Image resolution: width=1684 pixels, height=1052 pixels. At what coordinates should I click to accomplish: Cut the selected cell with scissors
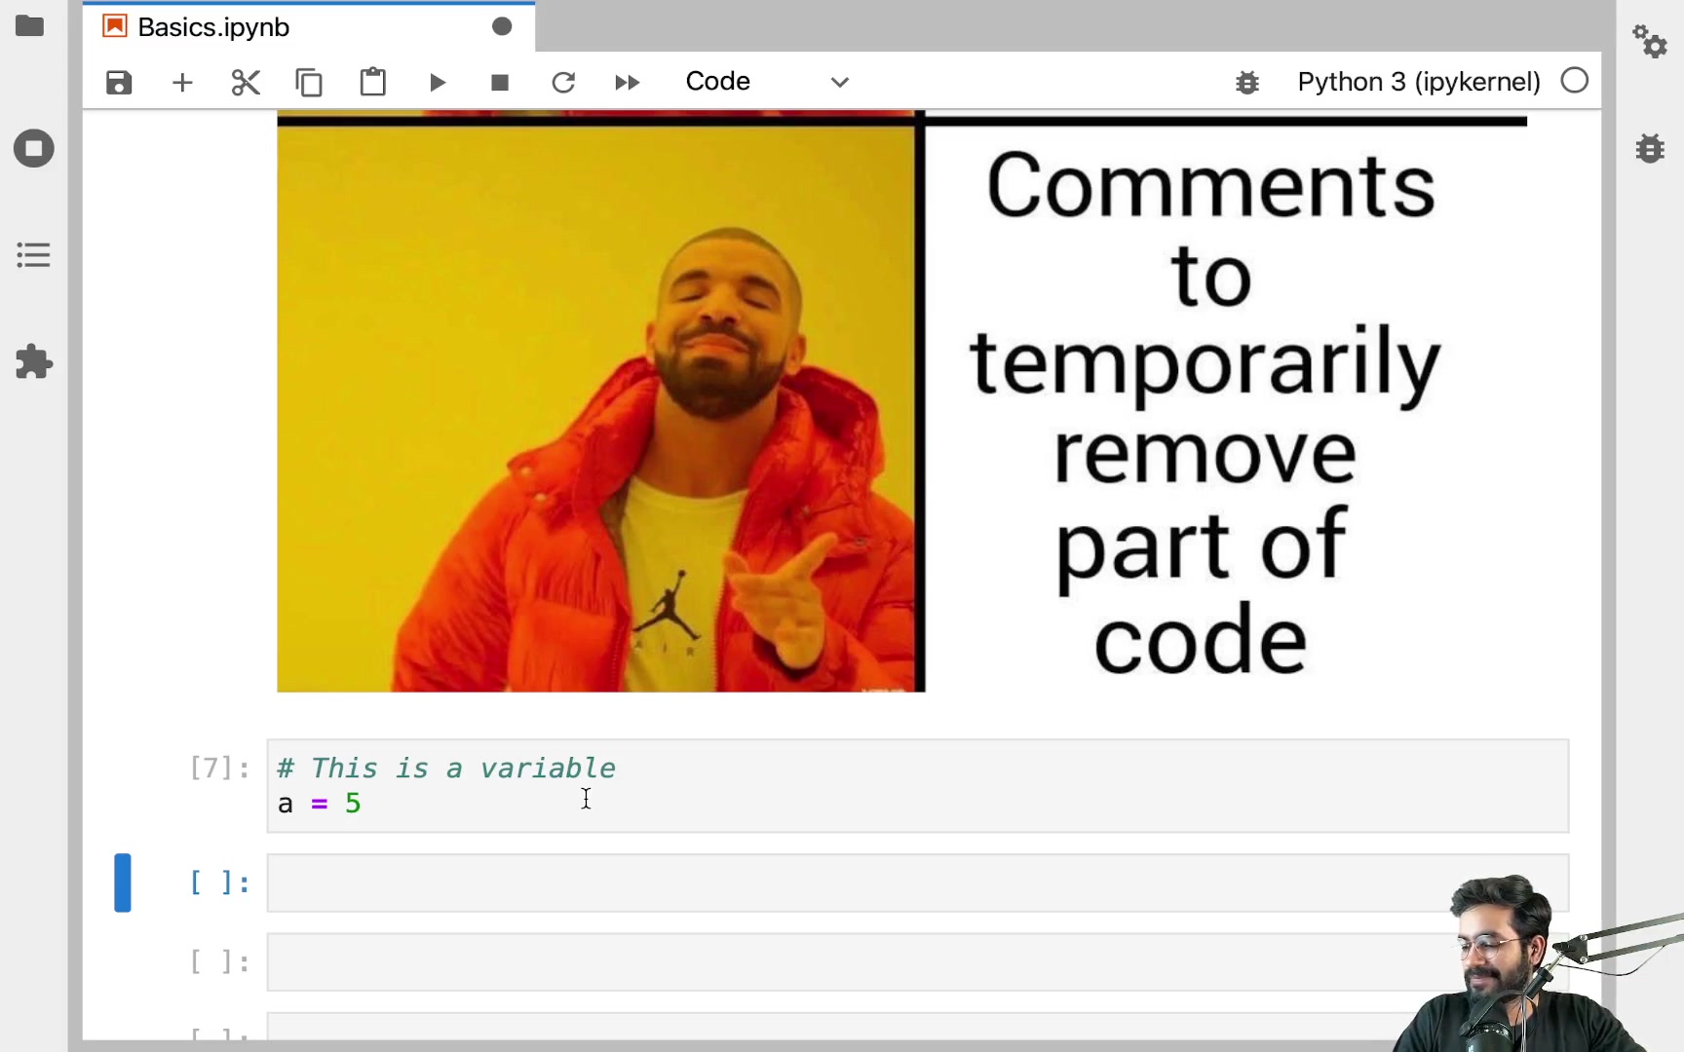click(x=246, y=83)
